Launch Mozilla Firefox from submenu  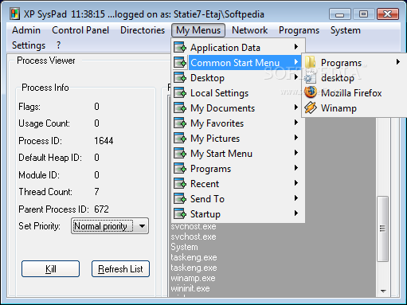click(354, 93)
